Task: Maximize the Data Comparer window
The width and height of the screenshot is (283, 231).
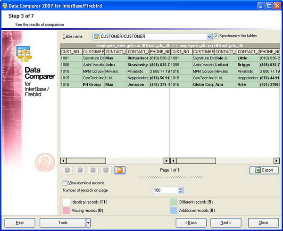Action: [269, 6]
